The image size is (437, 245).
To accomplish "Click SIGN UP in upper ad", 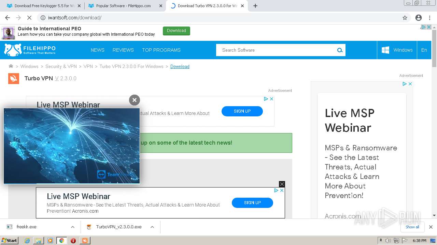I will pyautogui.click(x=242, y=111).
